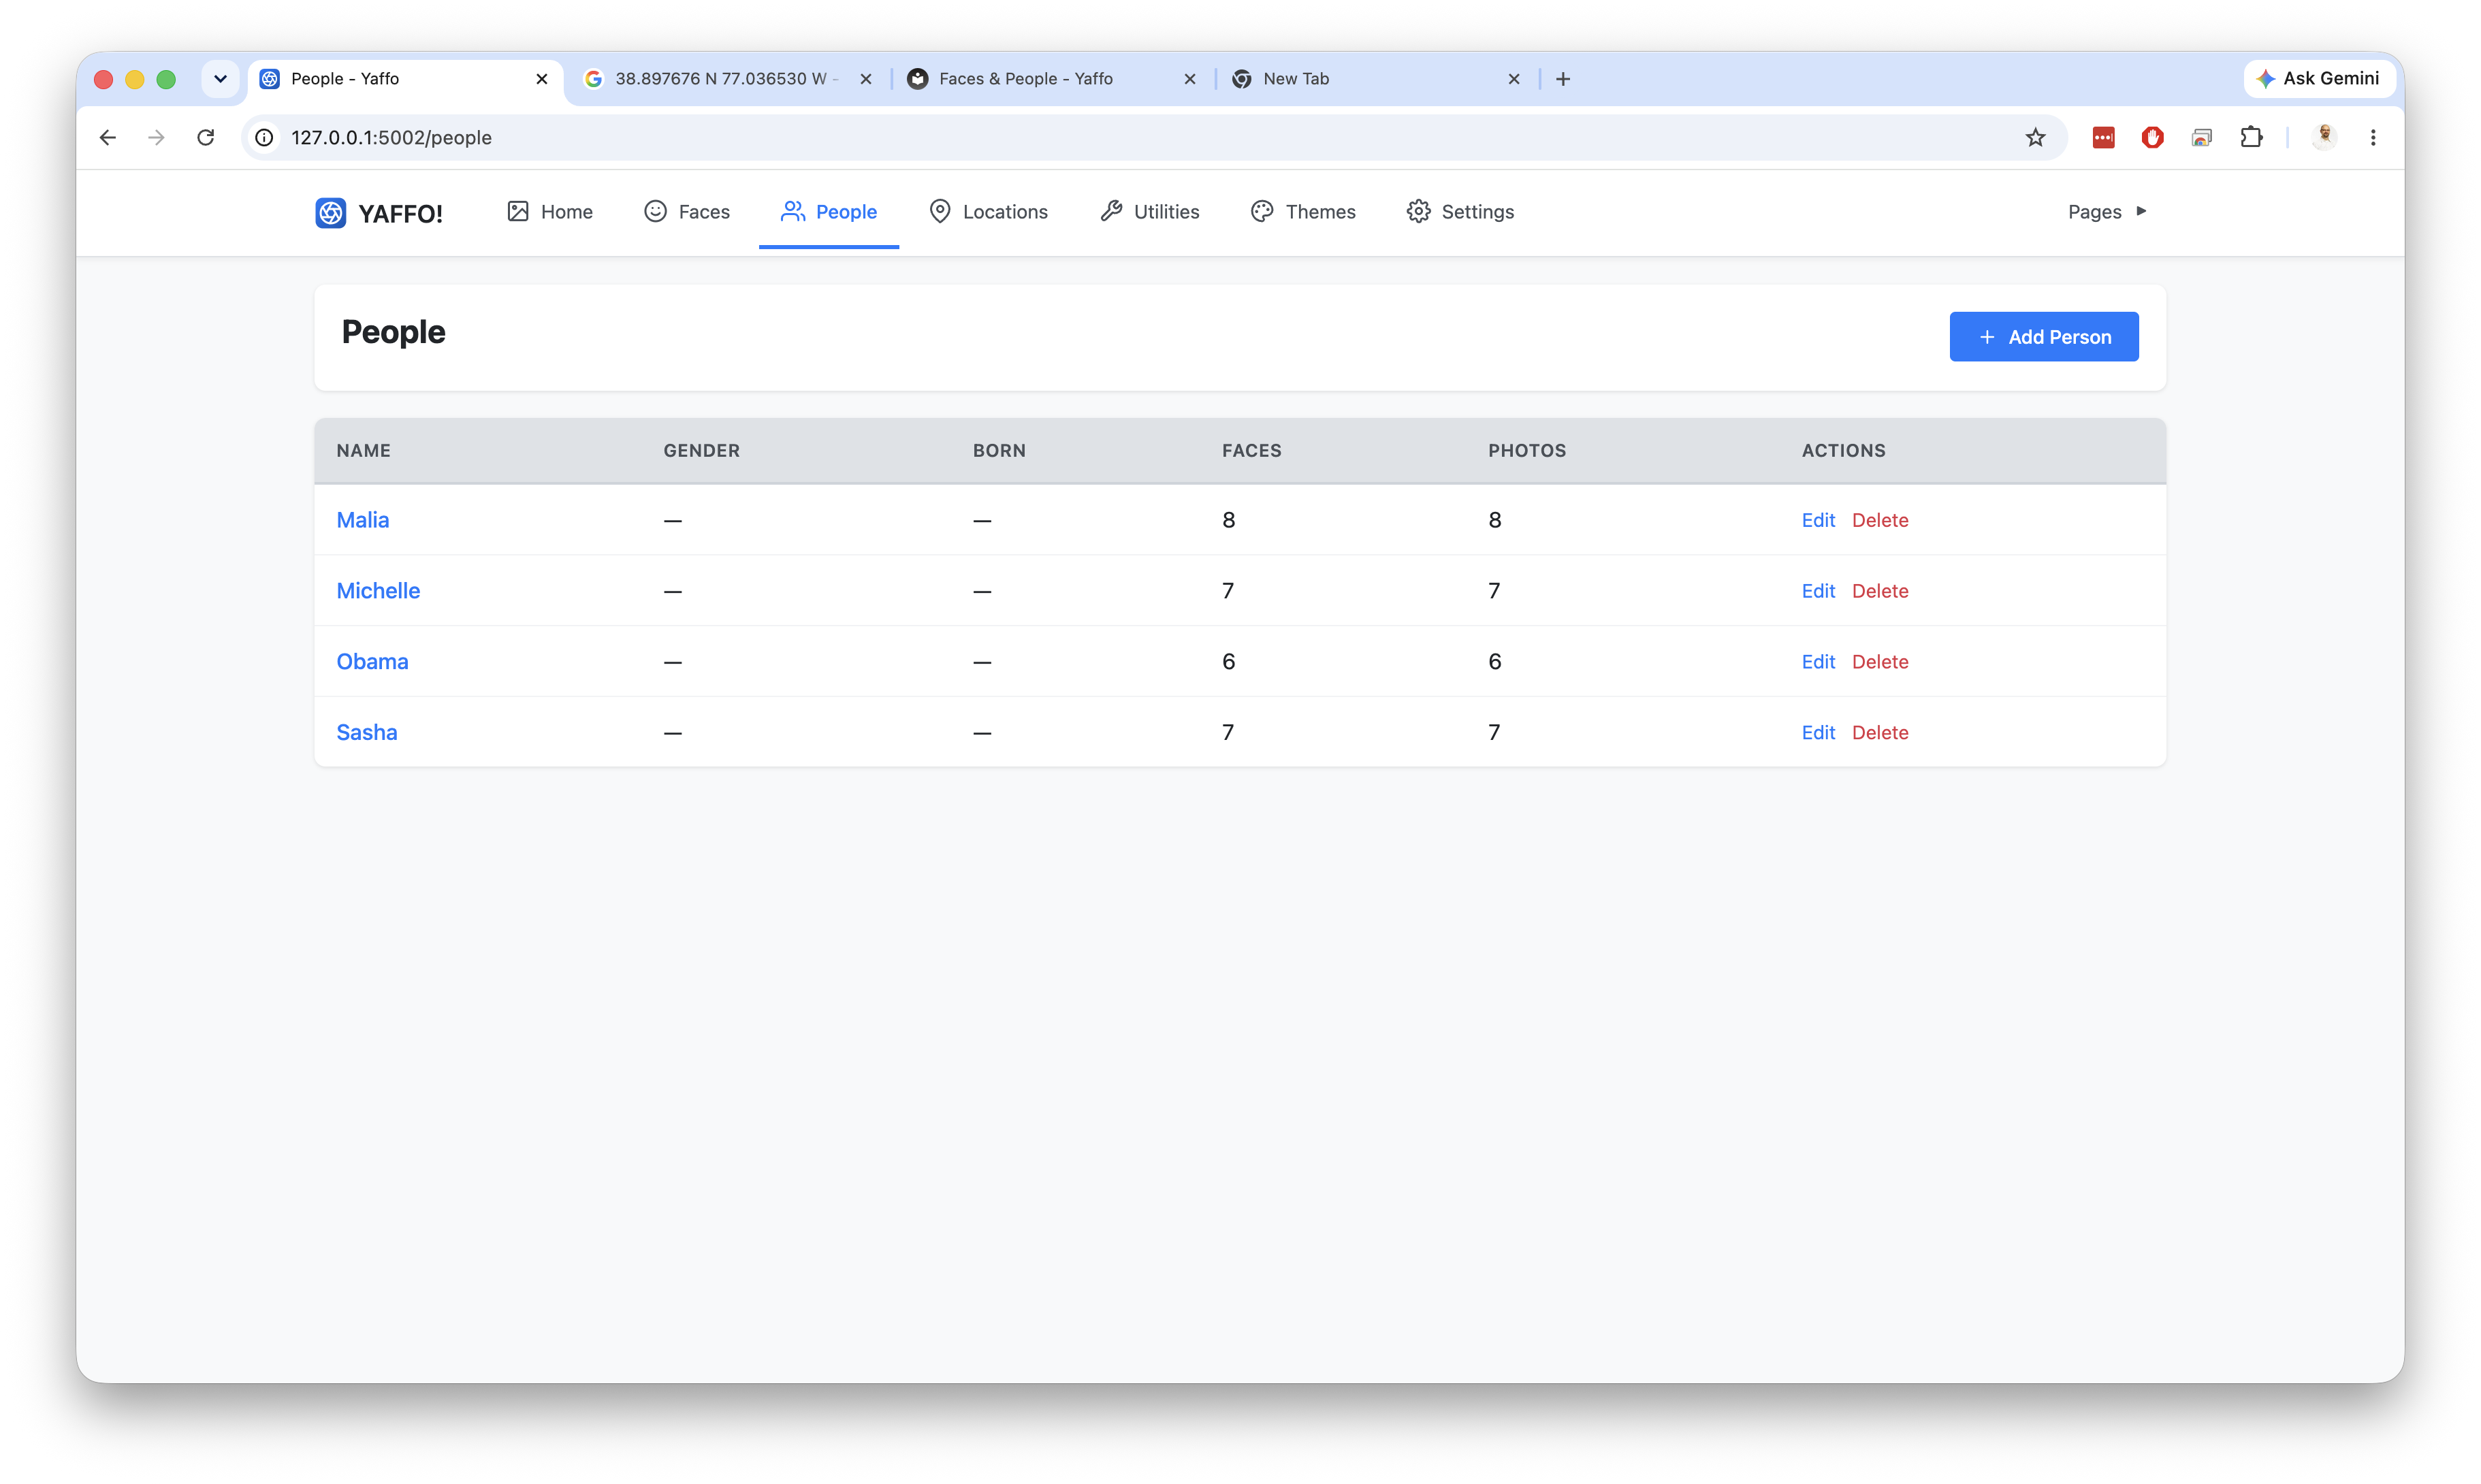Bookmark this page with the star icon
2481x1484 pixels.
pos(2035,137)
